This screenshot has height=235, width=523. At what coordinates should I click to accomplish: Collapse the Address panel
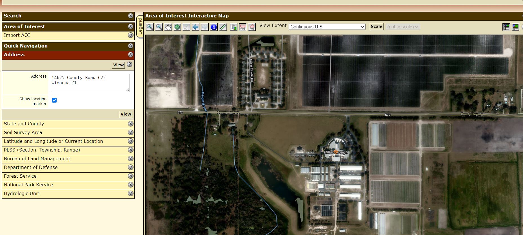[x=130, y=55]
